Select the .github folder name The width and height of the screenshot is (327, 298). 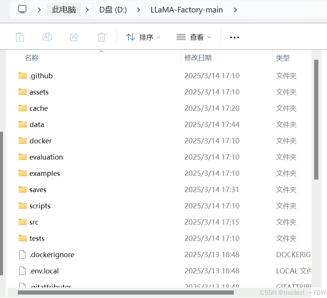(41, 76)
